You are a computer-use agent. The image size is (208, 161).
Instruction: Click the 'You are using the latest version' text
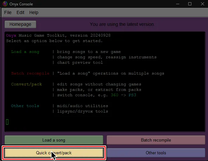[x=122, y=24]
